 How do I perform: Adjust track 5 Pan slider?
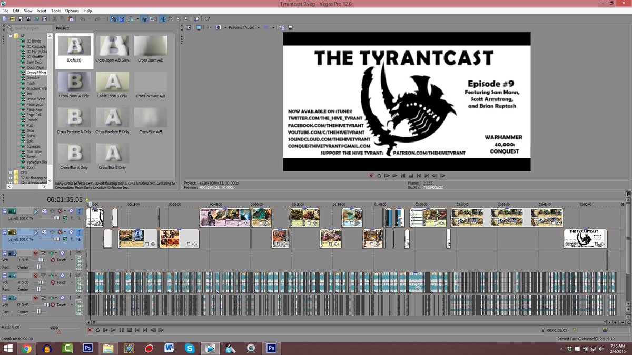[x=39, y=312]
